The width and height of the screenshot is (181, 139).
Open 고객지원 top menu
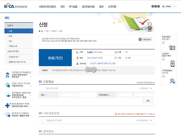point(112,7)
